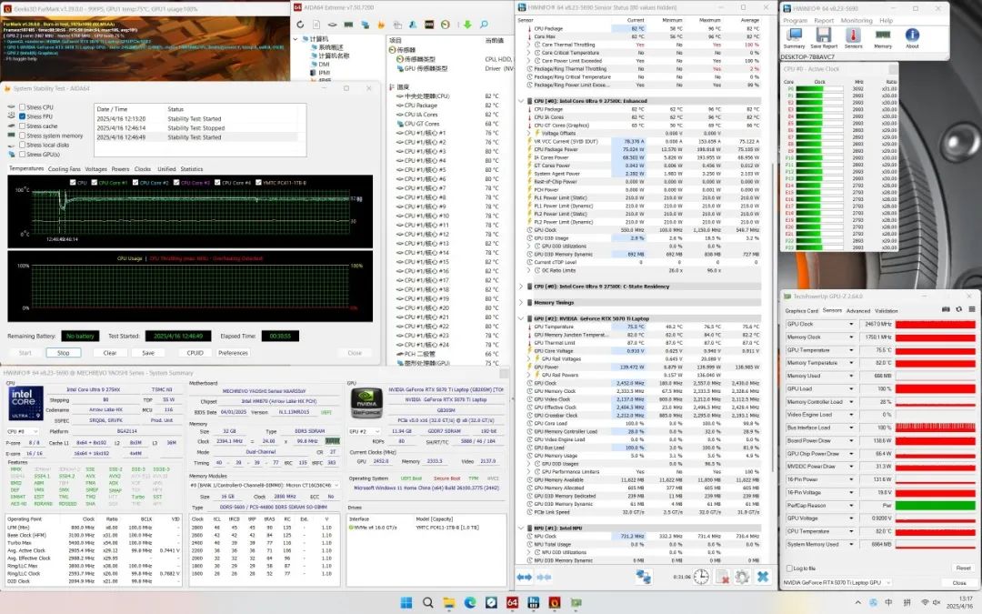Toggle CPU Core #4 graph checkbox

[218, 182]
